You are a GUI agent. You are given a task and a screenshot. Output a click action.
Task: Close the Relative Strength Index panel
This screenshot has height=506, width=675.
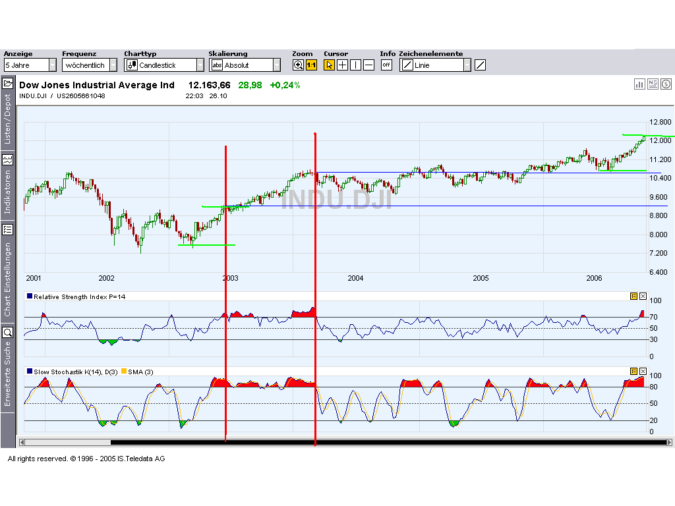coord(643,296)
